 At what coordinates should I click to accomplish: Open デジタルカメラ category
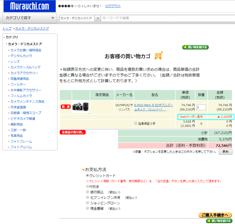(x=21, y=56)
